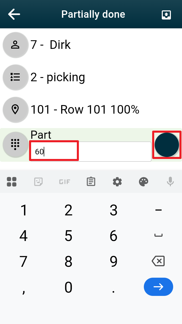Tap the back arrow in header
This screenshot has width=182, height=324.
point(14,14)
